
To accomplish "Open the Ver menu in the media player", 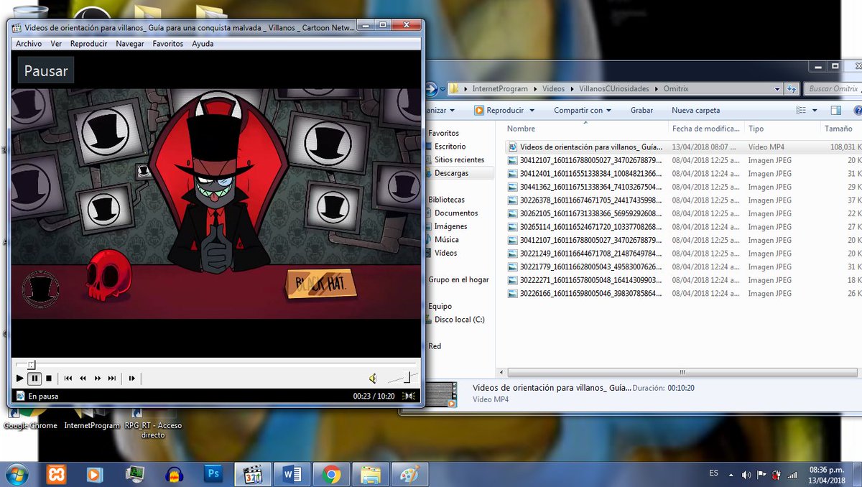I will point(56,44).
